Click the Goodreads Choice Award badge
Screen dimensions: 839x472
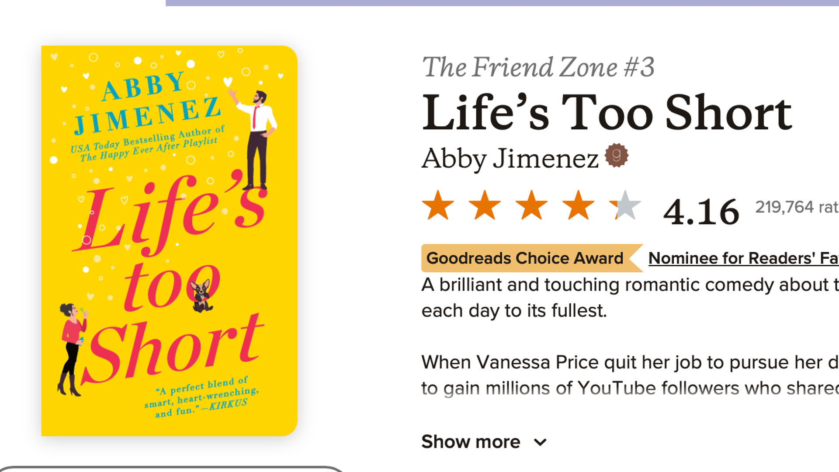coord(524,258)
